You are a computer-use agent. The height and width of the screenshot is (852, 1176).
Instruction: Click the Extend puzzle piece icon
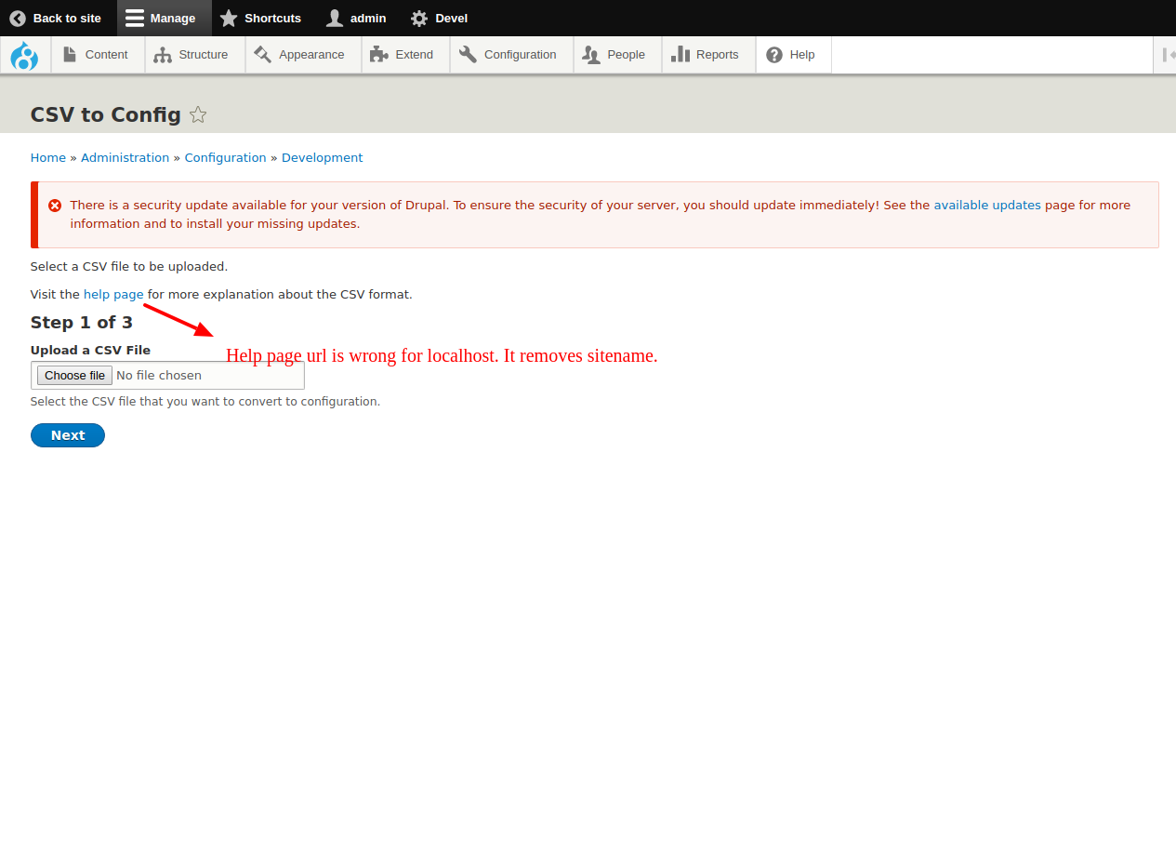tap(378, 55)
